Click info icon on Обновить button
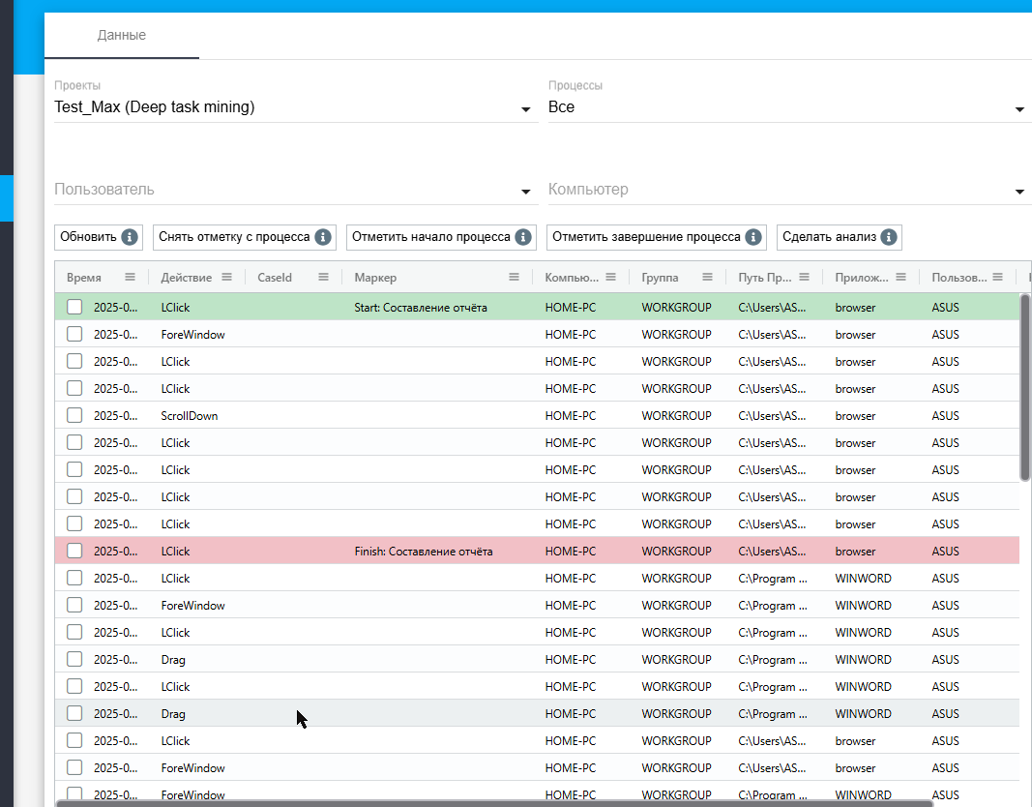This screenshot has height=807, width=1032. point(130,237)
